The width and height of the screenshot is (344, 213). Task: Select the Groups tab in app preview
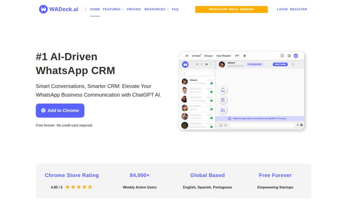coord(209,56)
